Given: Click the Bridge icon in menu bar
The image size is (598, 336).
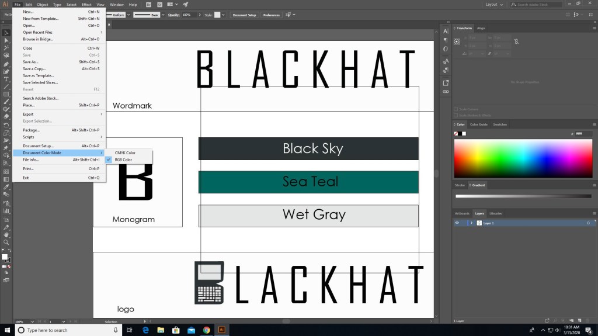Looking at the screenshot, I should coord(148,4).
